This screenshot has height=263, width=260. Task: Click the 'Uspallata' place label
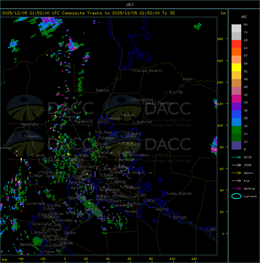point(29,124)
